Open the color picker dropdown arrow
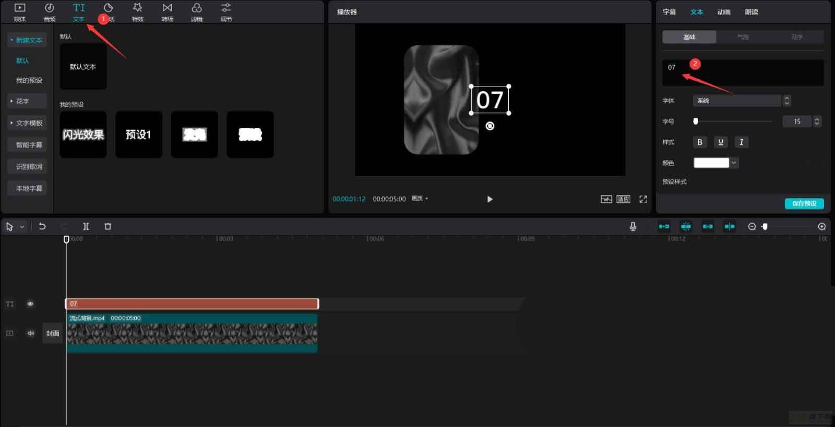 point(734,163)
